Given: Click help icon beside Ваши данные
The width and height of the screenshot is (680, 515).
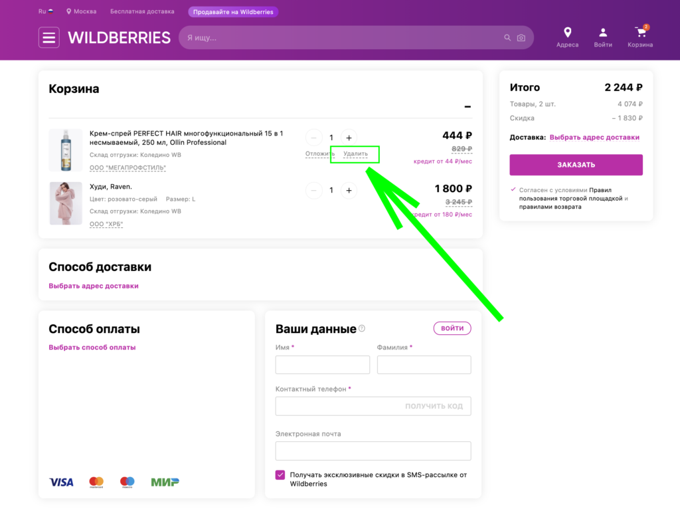Looking at the screenshot, I should pos(362,328).
